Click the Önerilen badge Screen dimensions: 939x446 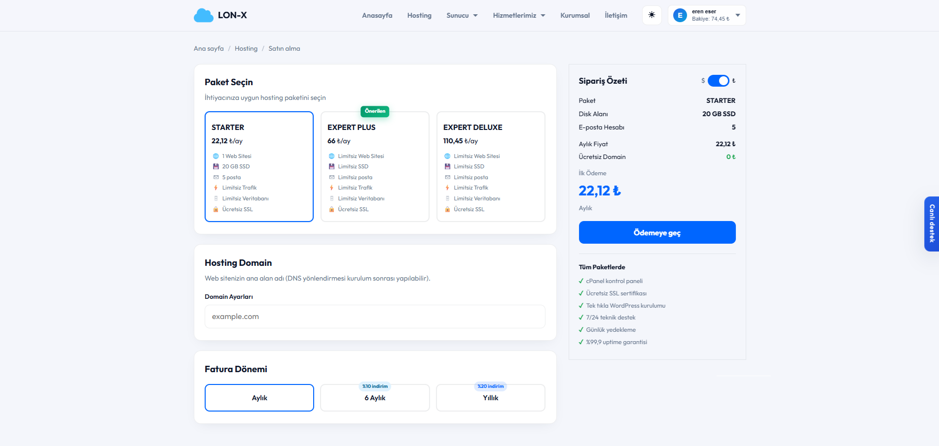(x=375, y=111)
